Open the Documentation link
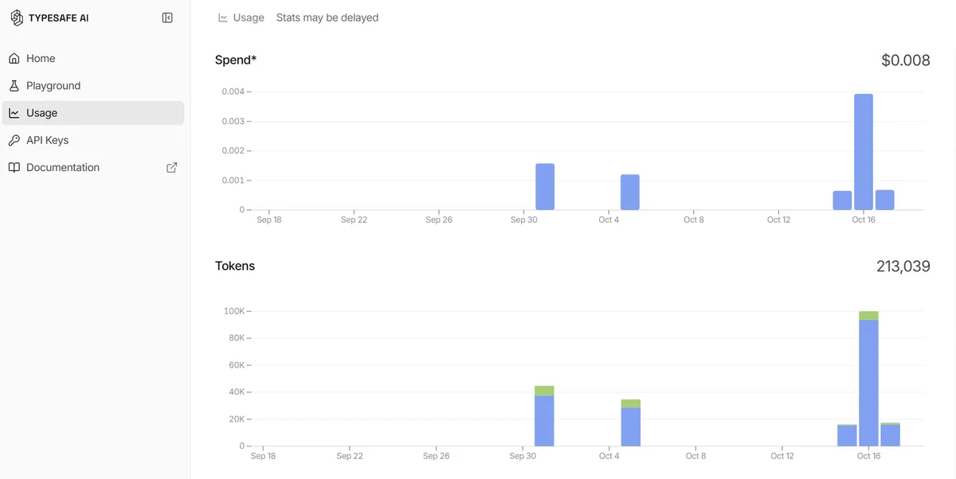Viewport: 956px width, 479px height. click(x=93, y=167)
